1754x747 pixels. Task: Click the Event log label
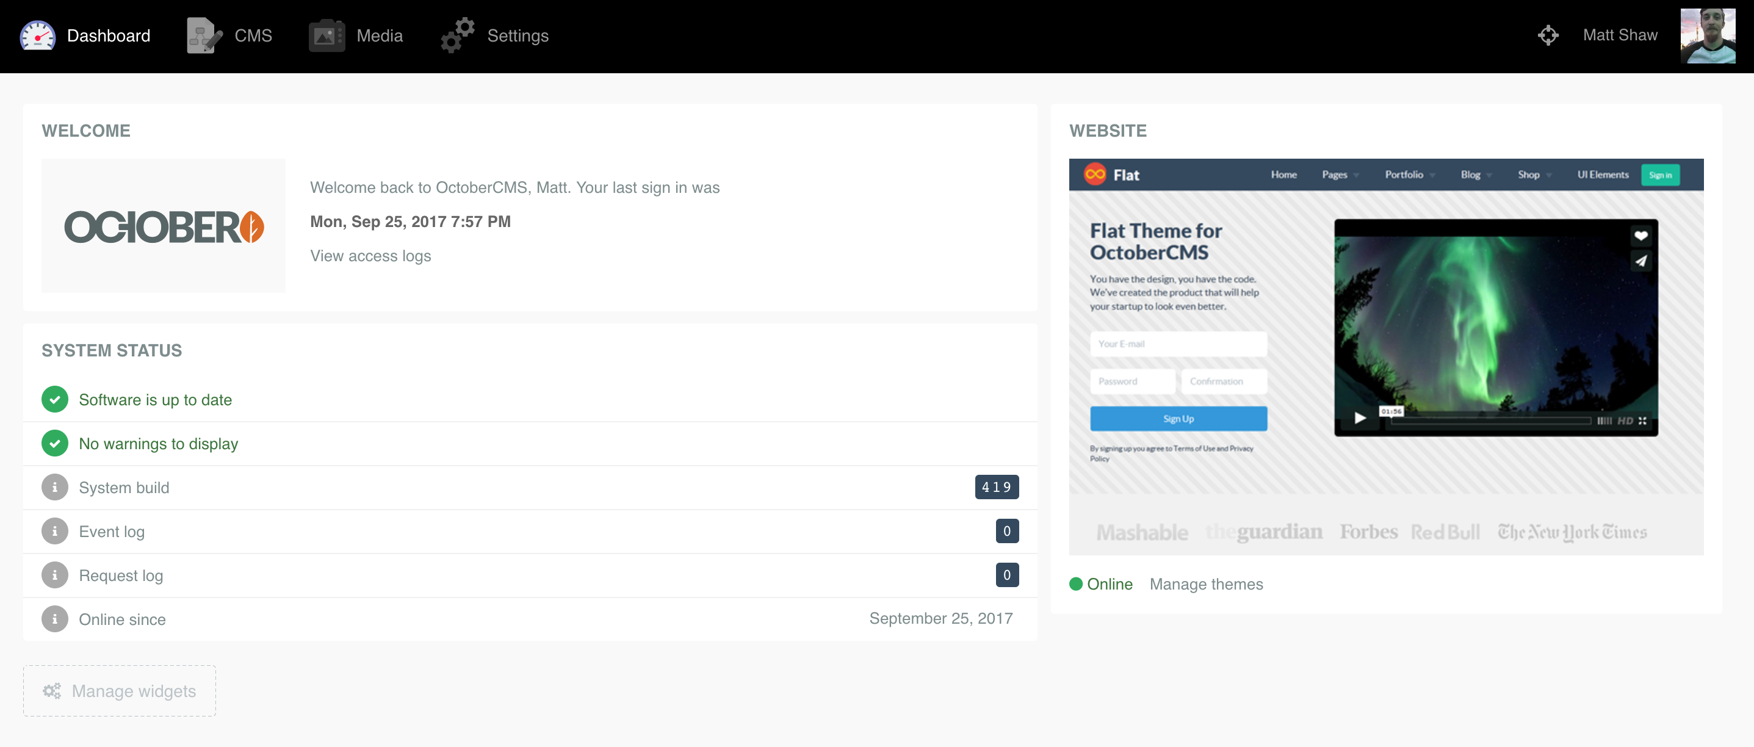click(112, 532)
